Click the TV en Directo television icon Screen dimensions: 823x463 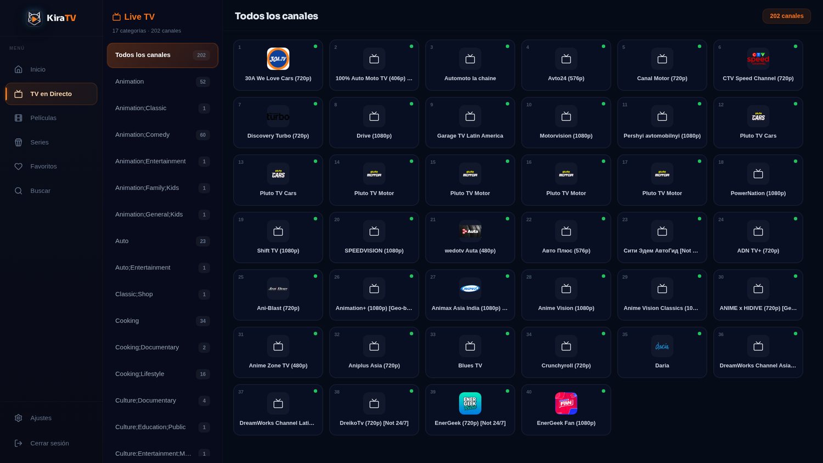(19, 94)
